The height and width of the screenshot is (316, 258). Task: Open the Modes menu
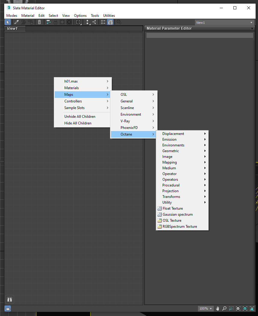pyautogui.click(x=12, y=16)
